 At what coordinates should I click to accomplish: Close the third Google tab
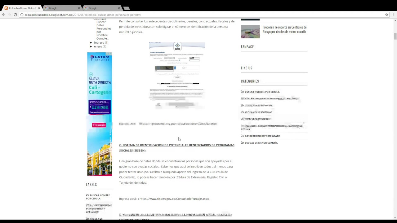(119, 8)
